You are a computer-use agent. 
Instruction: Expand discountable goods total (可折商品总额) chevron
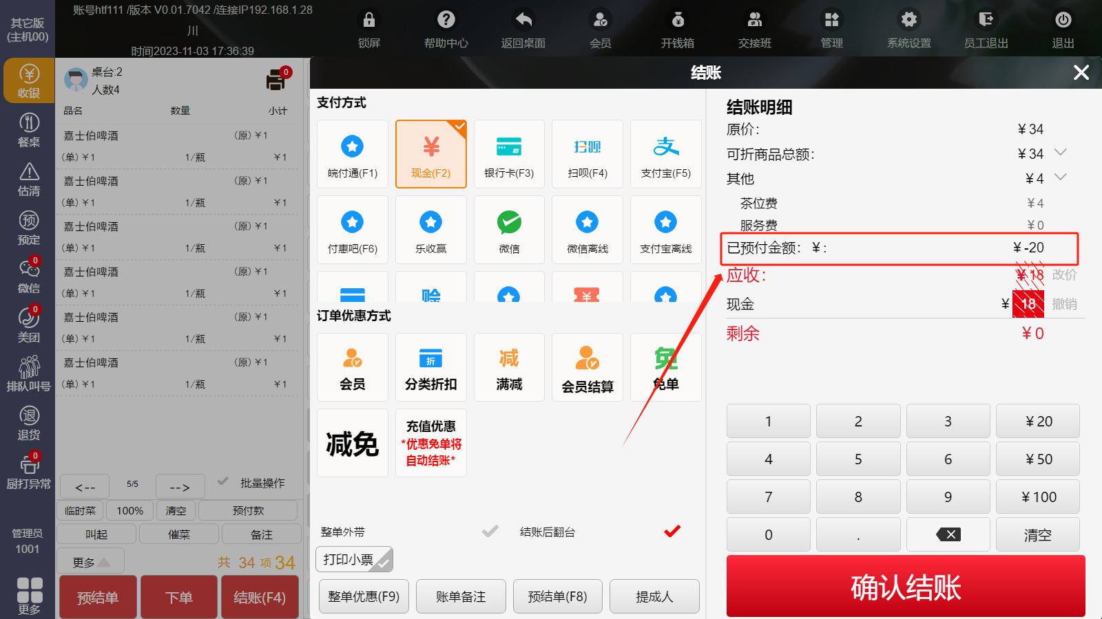1061,153
